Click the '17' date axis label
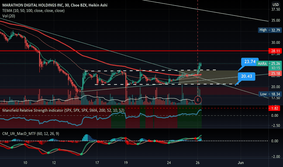This screenshot has width=283, height=167. click(97, 163)
